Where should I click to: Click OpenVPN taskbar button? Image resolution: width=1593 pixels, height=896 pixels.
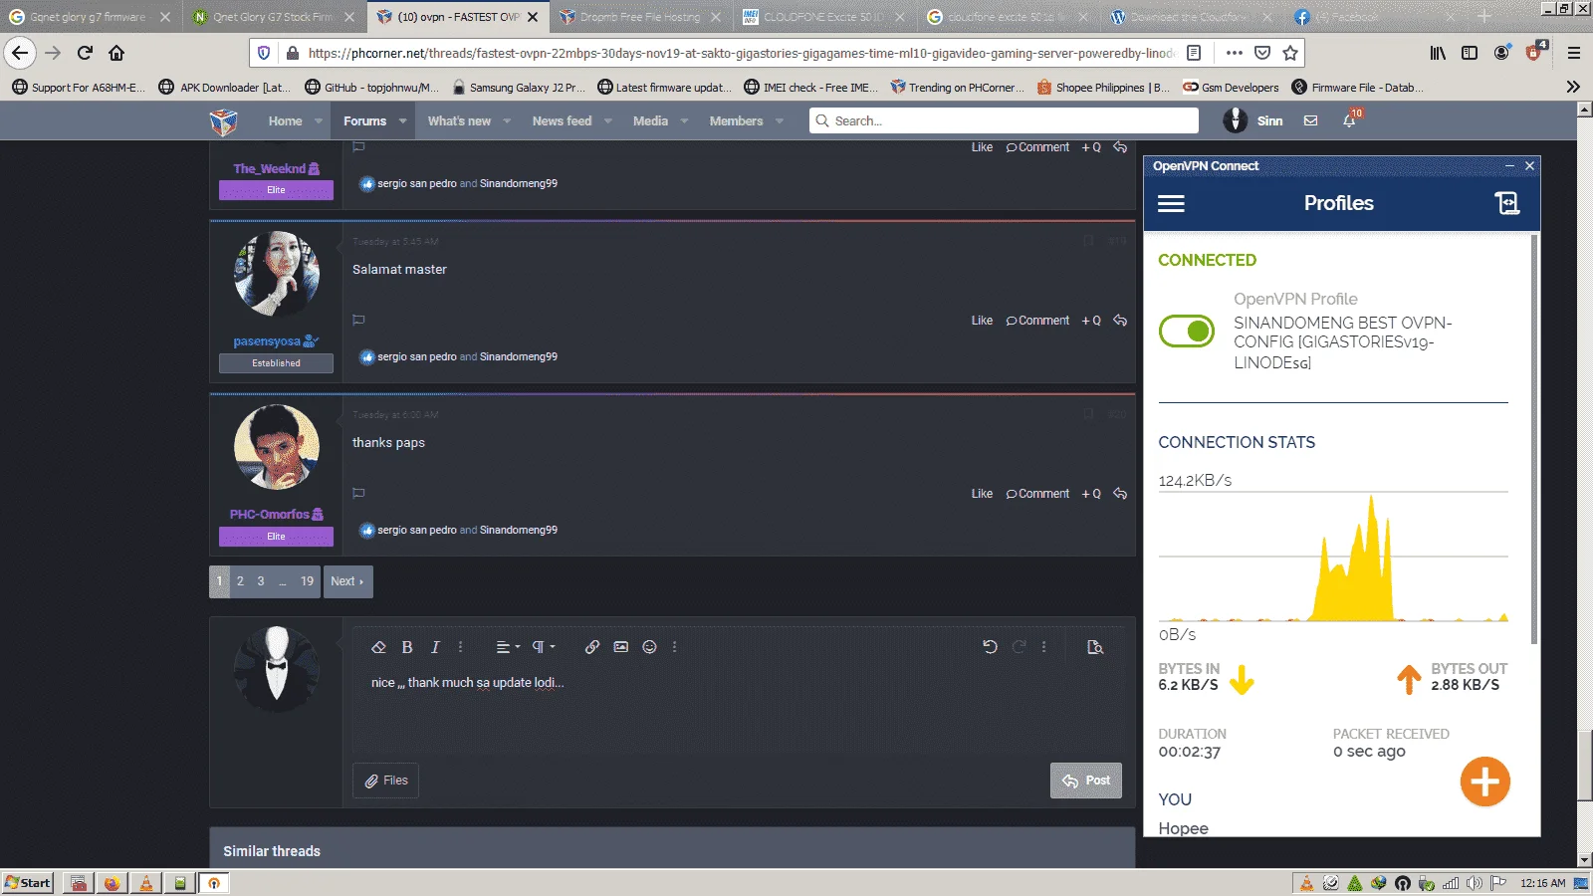click(x=213, y=883)
